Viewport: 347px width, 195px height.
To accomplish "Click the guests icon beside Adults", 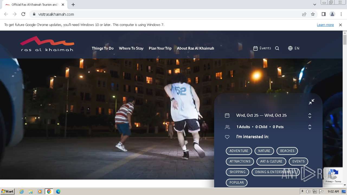I will pyautogui.click(x=227, y=127).
